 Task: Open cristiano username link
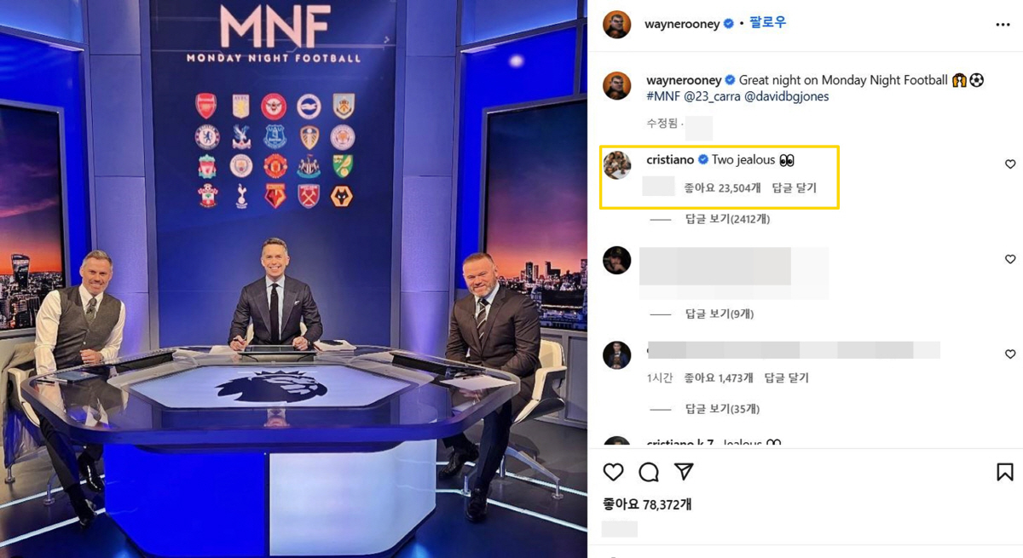pyautogui.click(x=670, y=159)
